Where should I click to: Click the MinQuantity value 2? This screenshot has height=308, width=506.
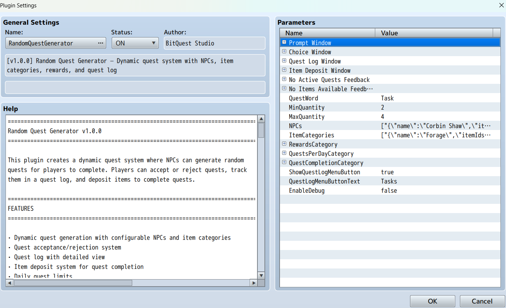point(383,107)
